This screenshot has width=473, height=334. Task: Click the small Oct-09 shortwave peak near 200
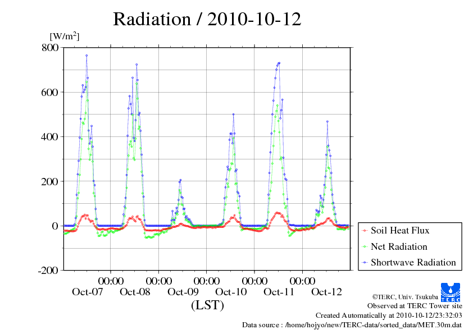[x=180, y=180]
